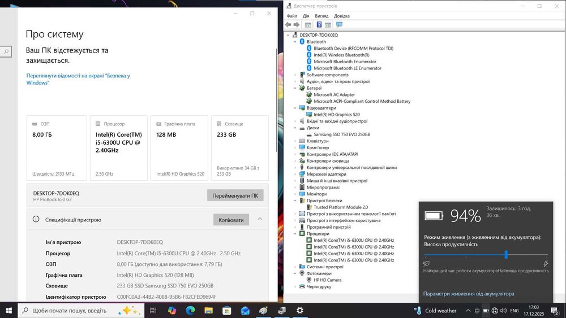The width and height of the screenshot is (566, 318).
Task: Expand the Монітори category
Action: [295, 194]
